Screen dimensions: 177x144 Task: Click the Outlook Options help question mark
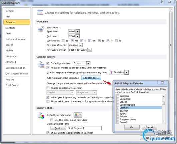162,2
